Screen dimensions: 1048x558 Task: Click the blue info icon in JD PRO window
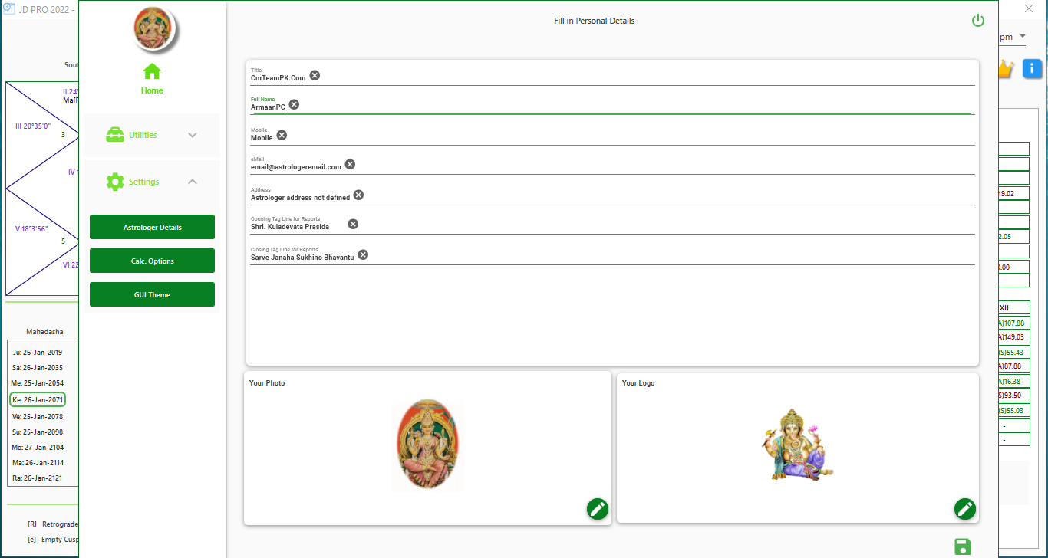1032,68
